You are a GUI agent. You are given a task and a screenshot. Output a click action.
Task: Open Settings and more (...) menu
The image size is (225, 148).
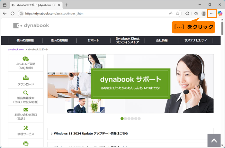pyautogui.click(x=212, y=14)
